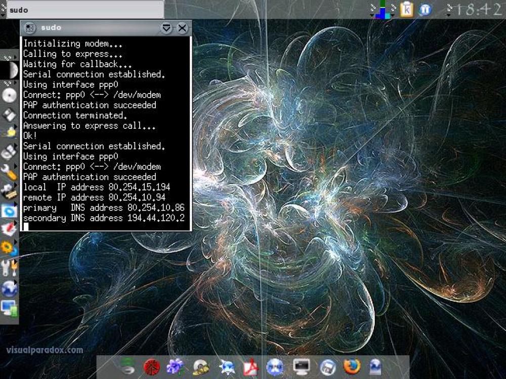Click the 18:42 clock
The width and height of the screenshot is (506, 379).
tap(478, 10)
